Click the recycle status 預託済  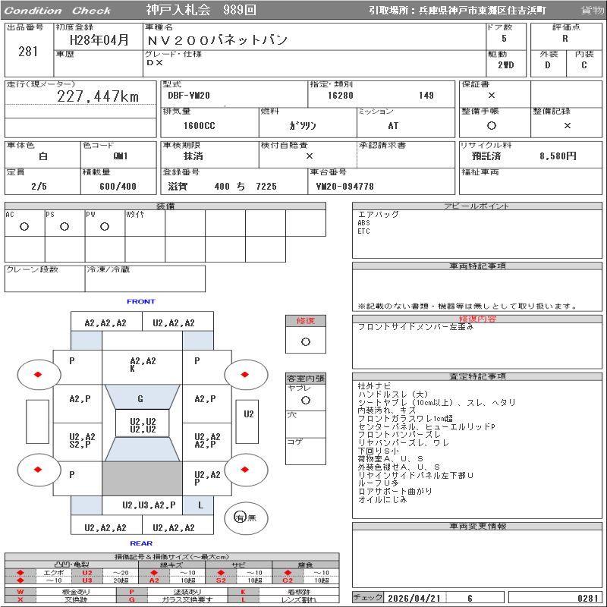click(486, 156)
